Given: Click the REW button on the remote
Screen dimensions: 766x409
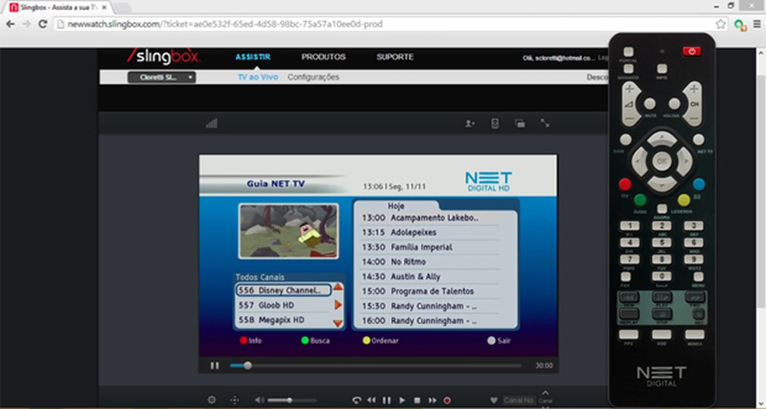Looking at the screenshot, I should pos(630,297).
